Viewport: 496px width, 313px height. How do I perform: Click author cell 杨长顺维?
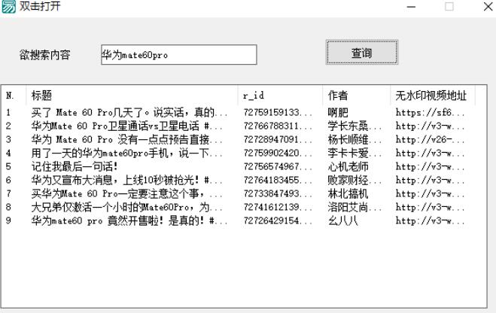tap(355, 139)
